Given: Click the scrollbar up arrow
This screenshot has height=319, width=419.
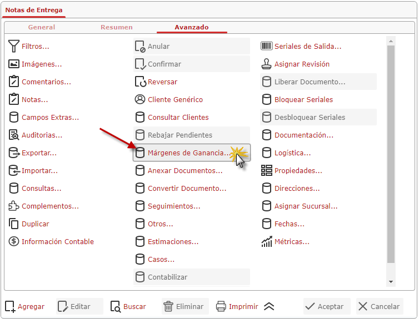Looking at the screenshot, I should pyautogui.click(x=391, y=41).
